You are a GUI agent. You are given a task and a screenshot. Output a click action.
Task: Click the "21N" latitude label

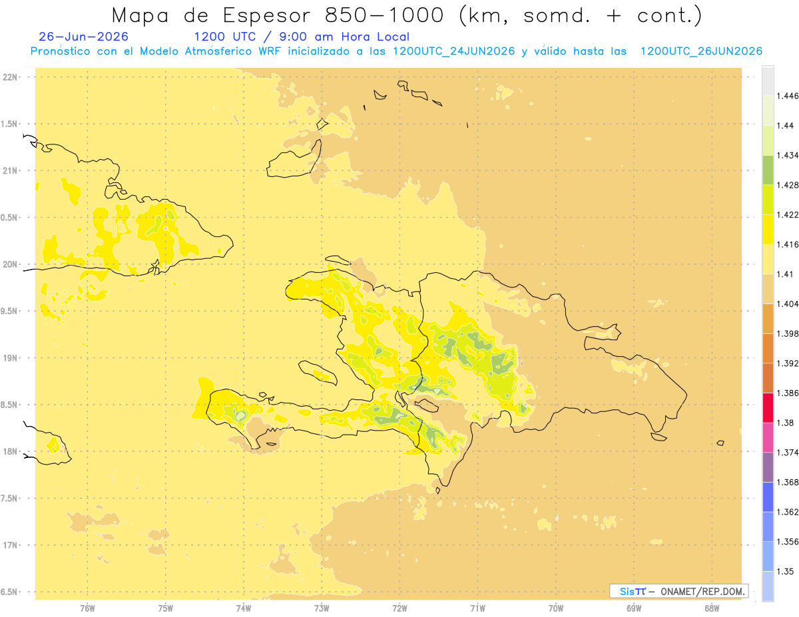click(10, 170)
